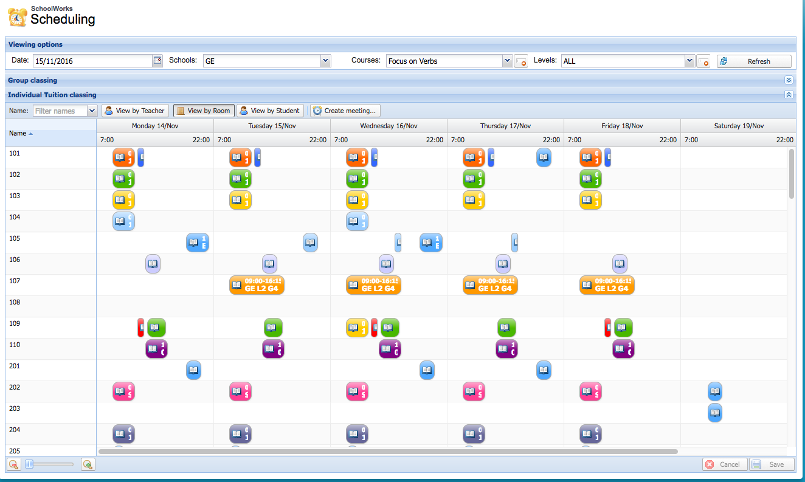This screenshot has height=482, width=805.
Task: Open the GE L2 G4 meeting on Wednesday
Action: 373,284
